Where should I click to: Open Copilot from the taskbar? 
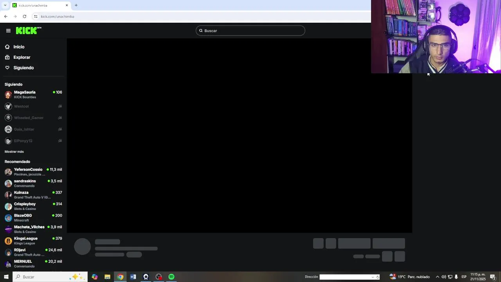point(94,277)
